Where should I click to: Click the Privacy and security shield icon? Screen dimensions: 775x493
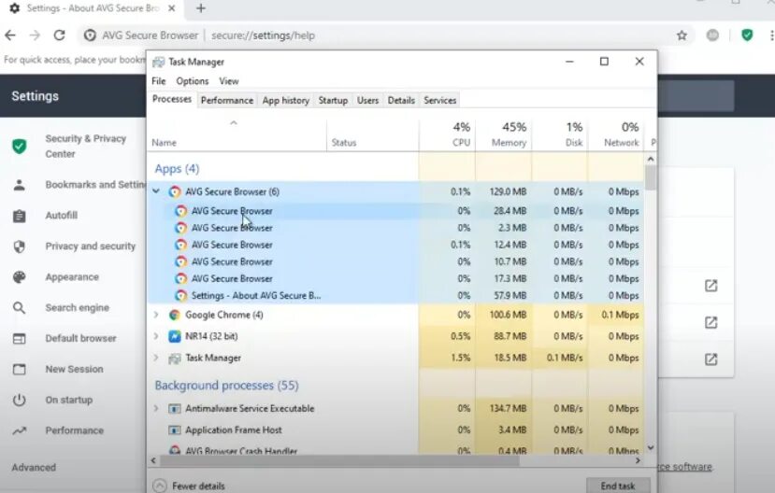(x=20, y=246)
